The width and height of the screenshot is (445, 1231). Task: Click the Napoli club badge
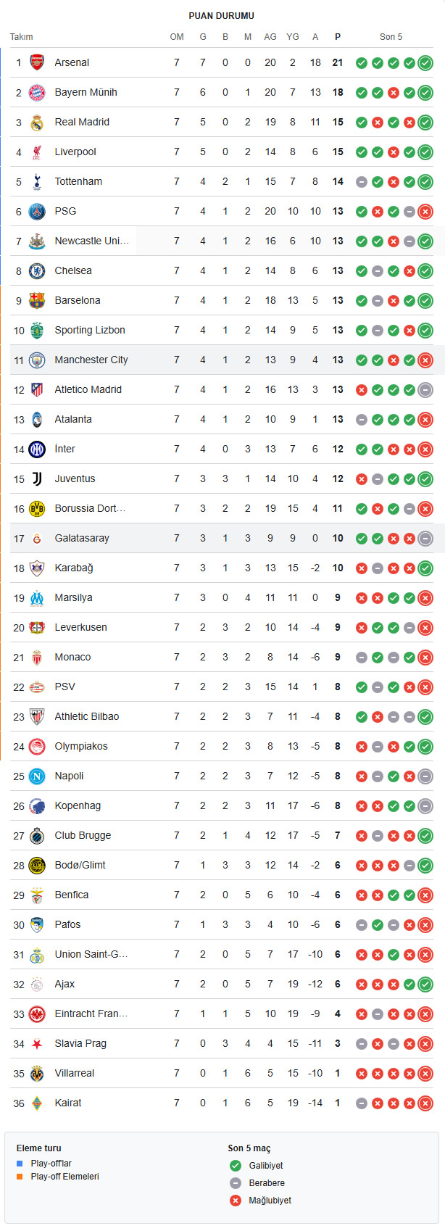tap(37, 776)
